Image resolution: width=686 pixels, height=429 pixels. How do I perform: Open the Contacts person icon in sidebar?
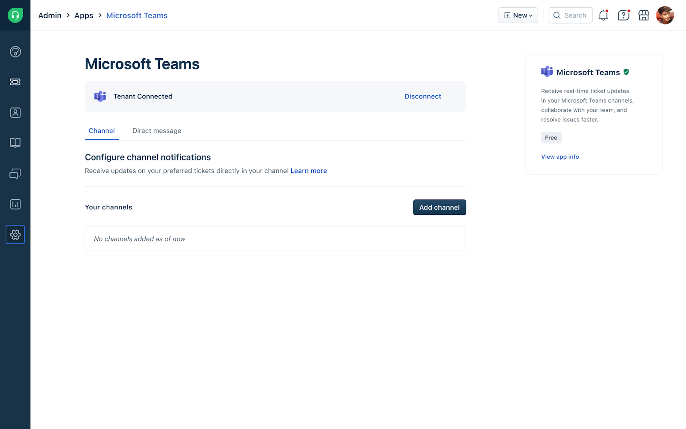(x=15, y=113)
